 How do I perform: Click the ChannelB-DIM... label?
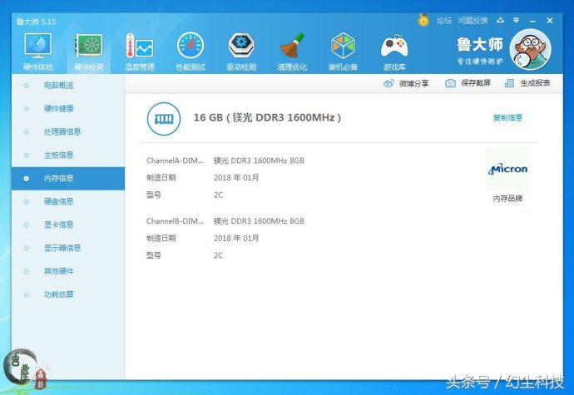coord(175,221)
